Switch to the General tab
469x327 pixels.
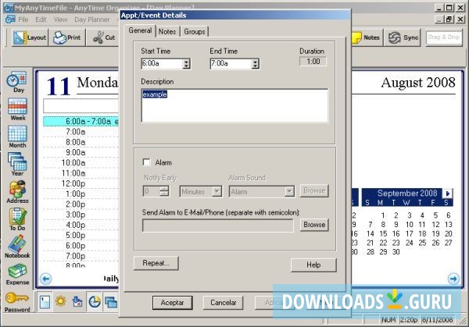[x=140, y=30]
